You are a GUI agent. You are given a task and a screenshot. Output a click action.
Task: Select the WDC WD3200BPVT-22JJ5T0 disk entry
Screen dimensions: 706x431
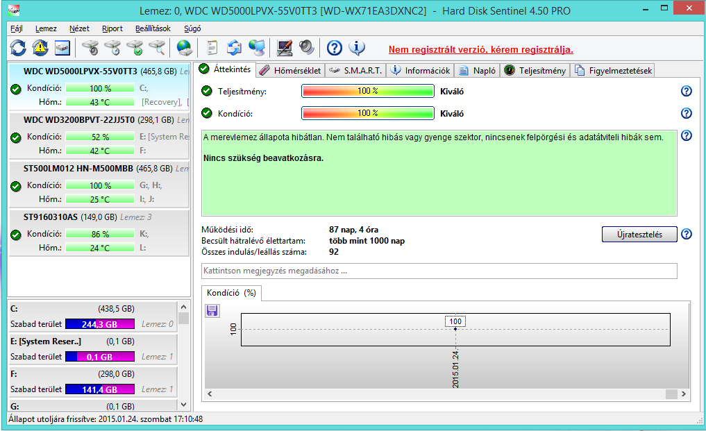click(x=99, y=135)
